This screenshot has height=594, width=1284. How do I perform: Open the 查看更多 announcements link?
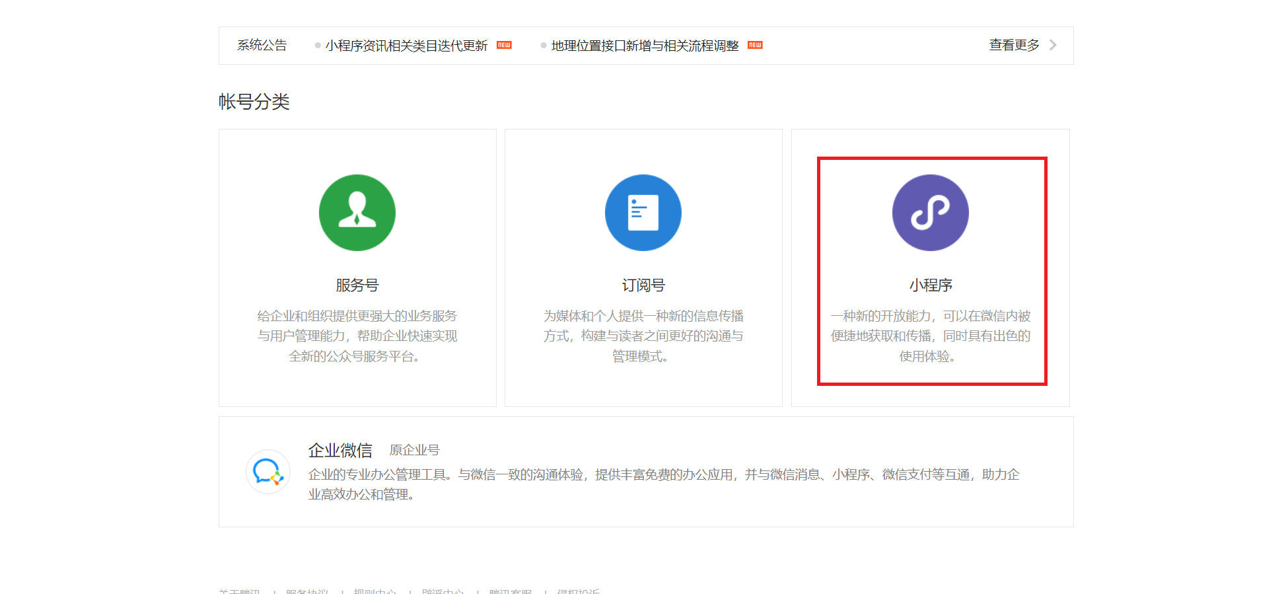coord(1014,45)
